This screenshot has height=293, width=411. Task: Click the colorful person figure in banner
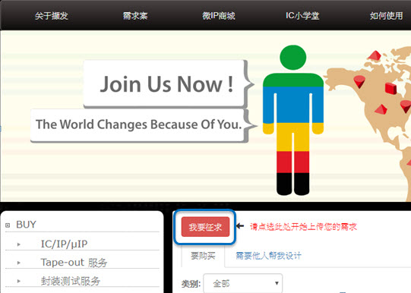(293, 120)
